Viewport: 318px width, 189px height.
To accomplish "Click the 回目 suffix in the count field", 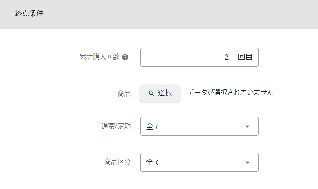I will click(x=245, y=57).
